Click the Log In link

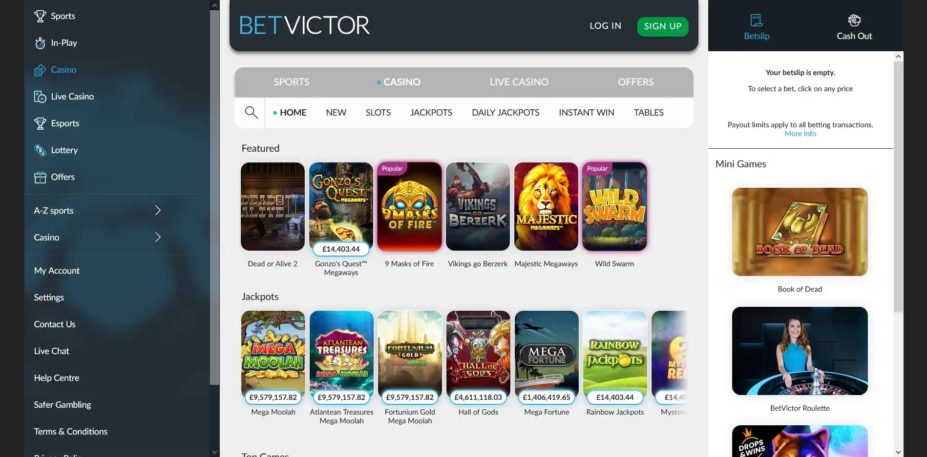(x=606, y=26)
